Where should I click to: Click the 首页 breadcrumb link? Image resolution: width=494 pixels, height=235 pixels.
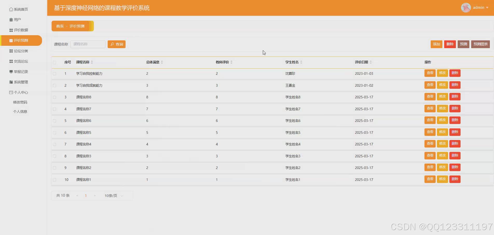(60, 26)
